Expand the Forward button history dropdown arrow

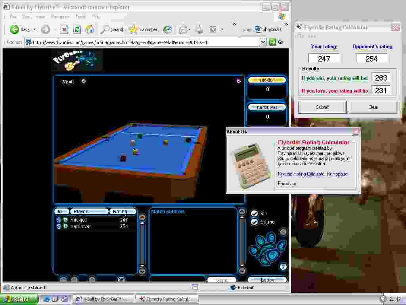pyautogui.click(x=55, y=29)
